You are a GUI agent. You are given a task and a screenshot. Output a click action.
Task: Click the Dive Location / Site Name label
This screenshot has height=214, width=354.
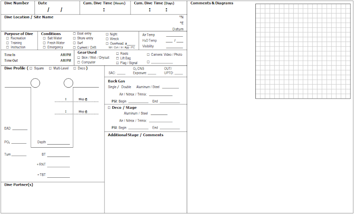pos(29,17)
